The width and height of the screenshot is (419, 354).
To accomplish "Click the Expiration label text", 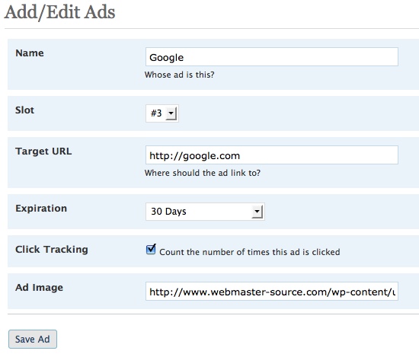I will tap(41, 209).
